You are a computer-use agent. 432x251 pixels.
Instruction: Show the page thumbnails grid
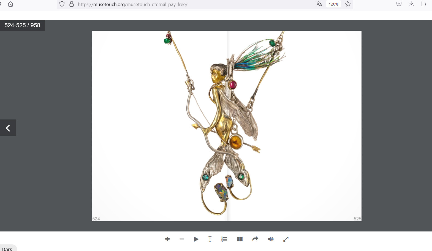click(240, 239)
